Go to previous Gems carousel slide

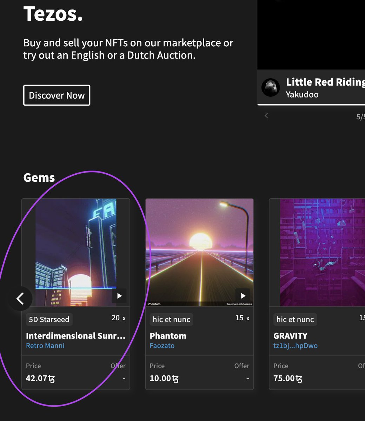(20, 299)
